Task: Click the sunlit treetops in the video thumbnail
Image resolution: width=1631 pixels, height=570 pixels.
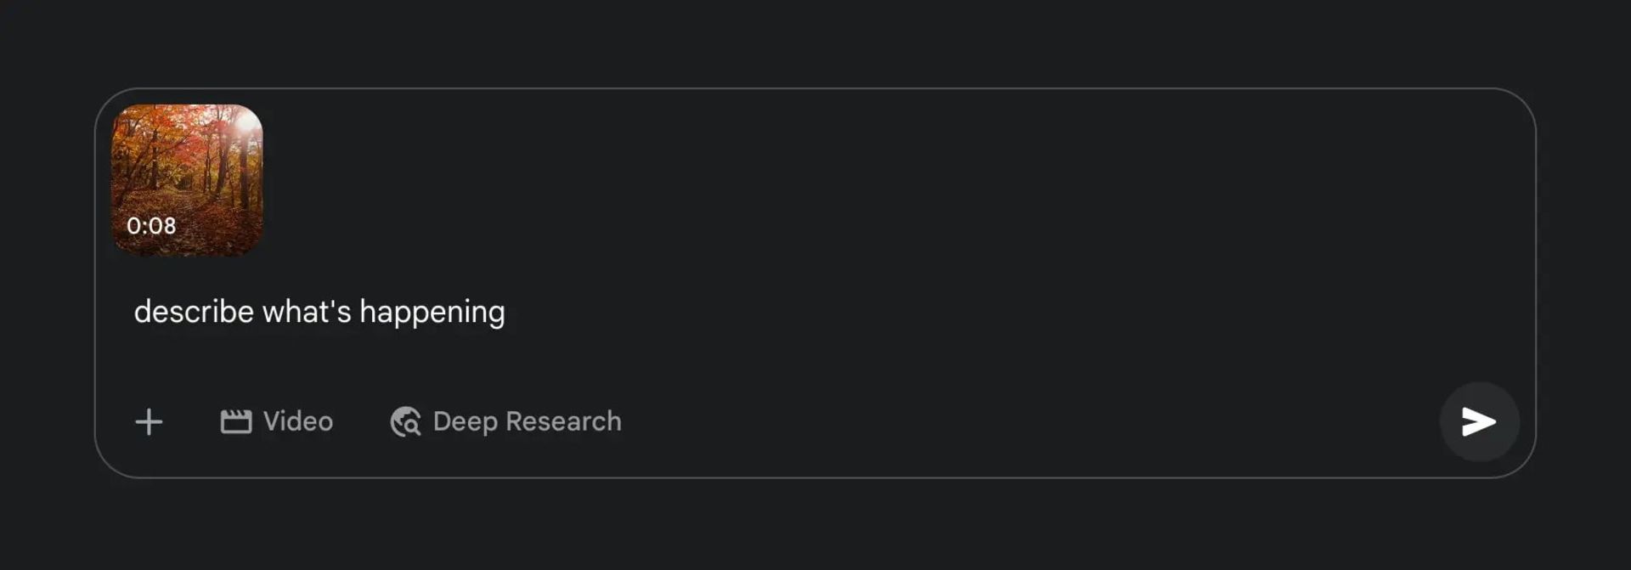Action: tap(243, 126)
